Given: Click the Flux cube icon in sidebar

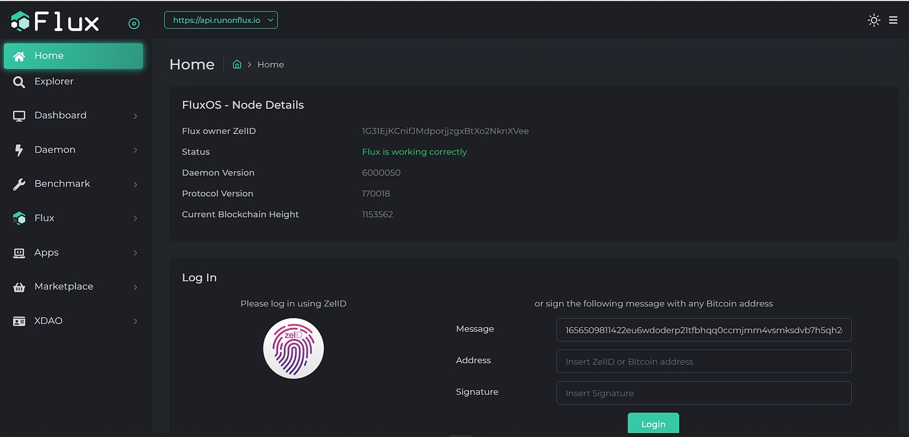Looking at the screenshot, I should click(19, 219).
